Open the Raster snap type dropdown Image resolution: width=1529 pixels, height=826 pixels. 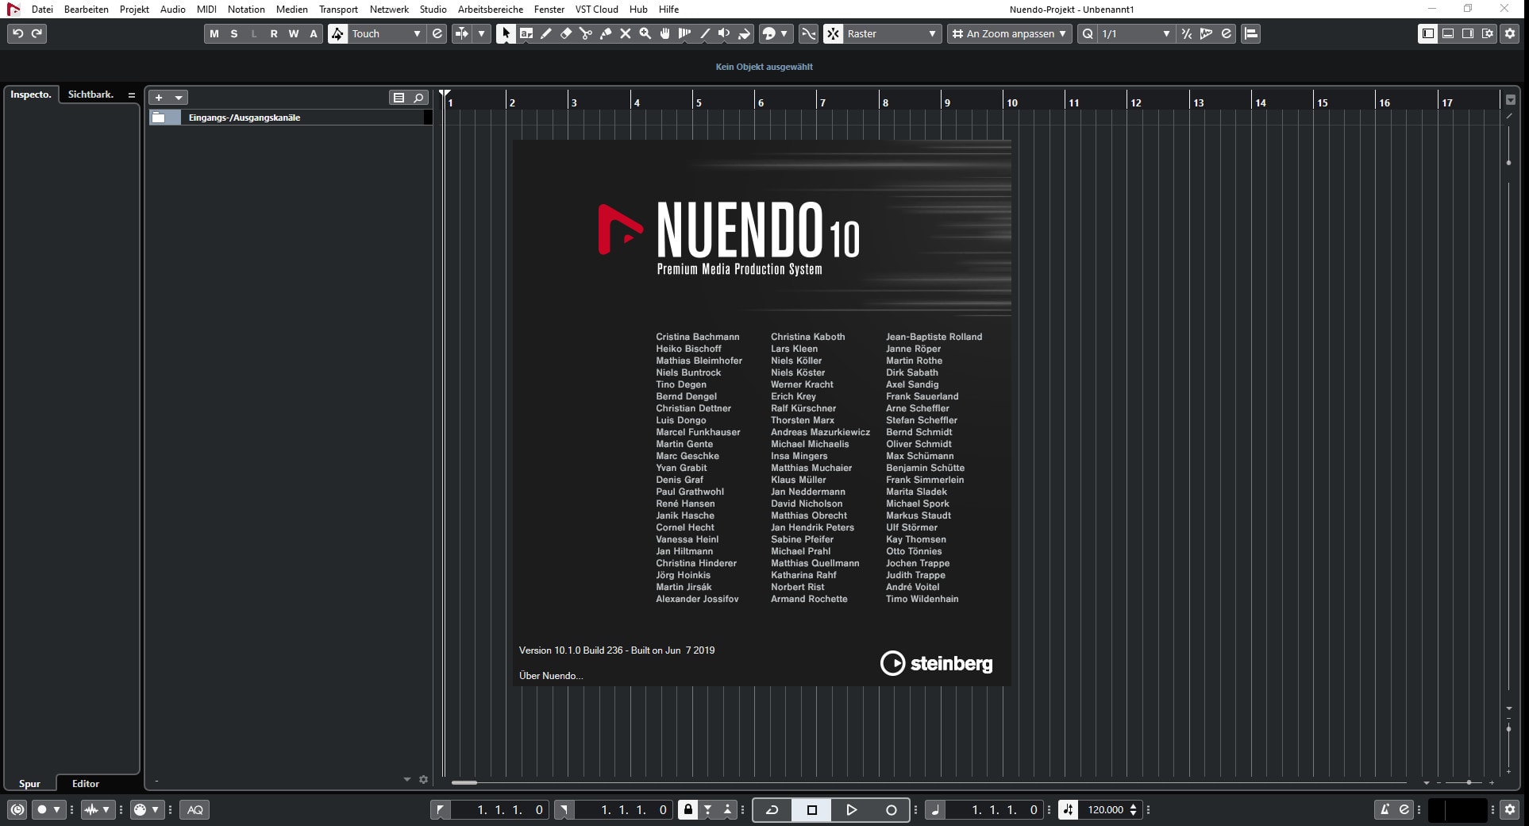click(x=892, y=33)
